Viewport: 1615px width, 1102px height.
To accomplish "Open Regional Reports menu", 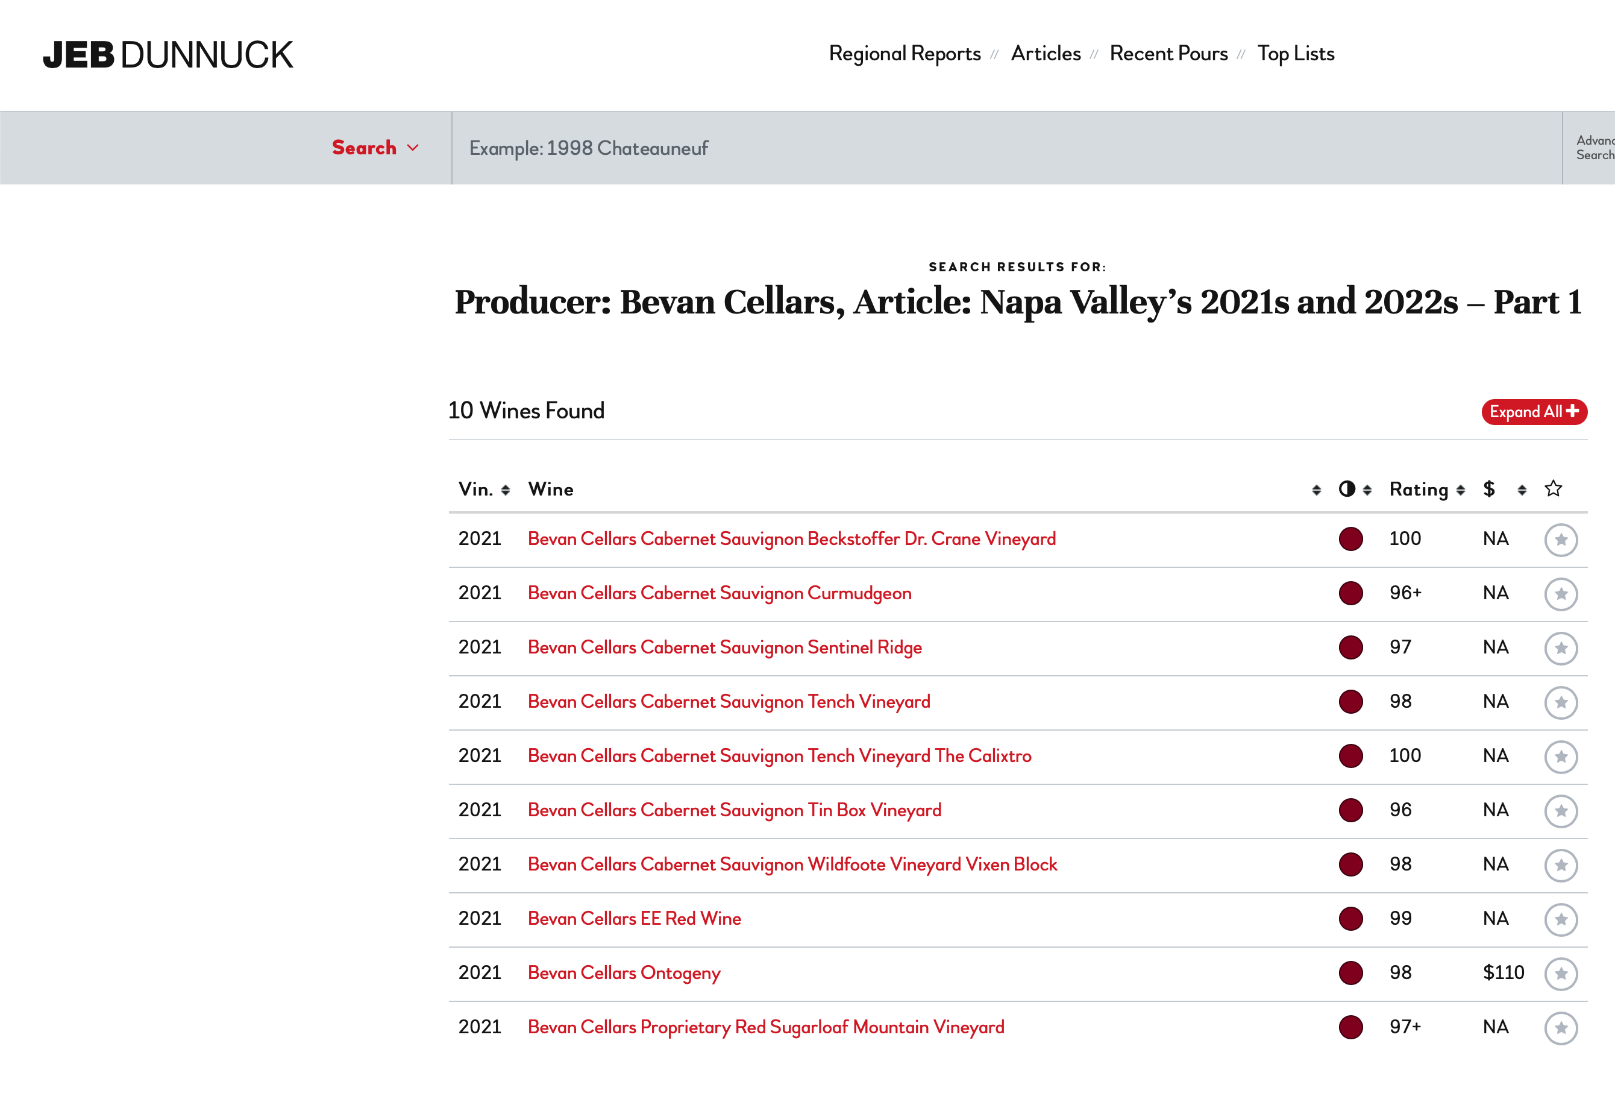I will (x=904, y=54).
